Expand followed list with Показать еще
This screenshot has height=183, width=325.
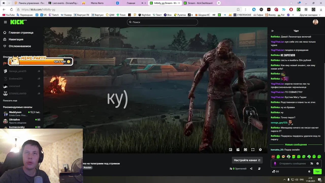10,101
